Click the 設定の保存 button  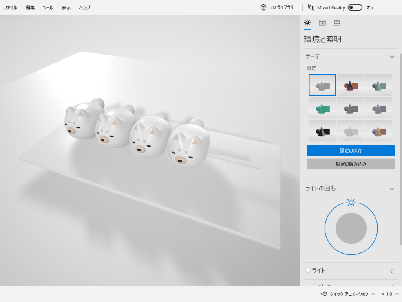click(351, 151)
